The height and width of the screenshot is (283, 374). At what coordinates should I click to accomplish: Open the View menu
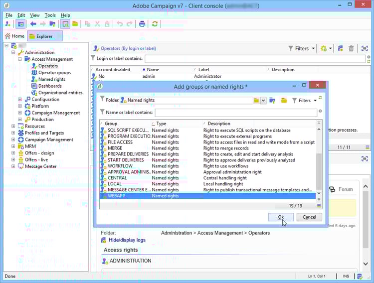click(34, 15)
